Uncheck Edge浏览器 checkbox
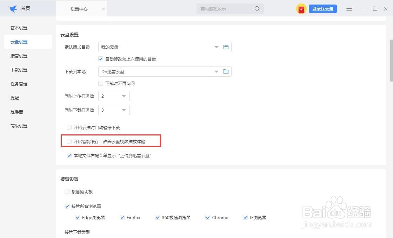Viewport: 393px width, 238px height. 78,217
